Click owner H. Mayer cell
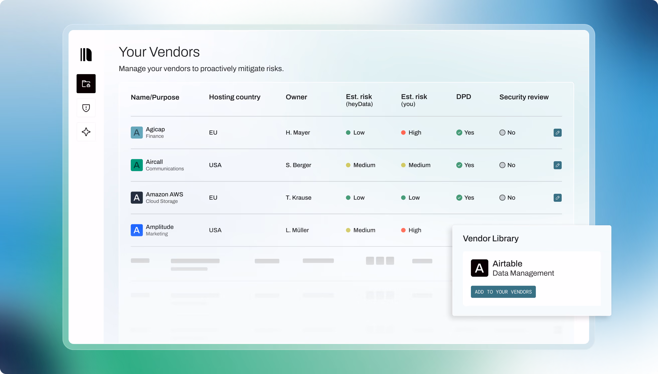Image resolution: width=658 pixels, height=374 pixels. pyautogui.click(x=298, y=132)
